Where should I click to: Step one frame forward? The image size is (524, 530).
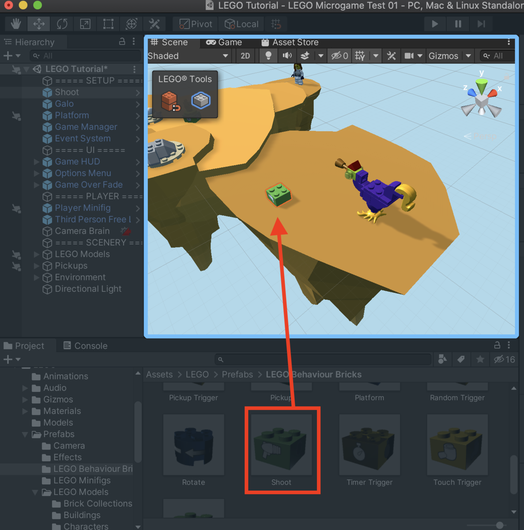point(481,24)
